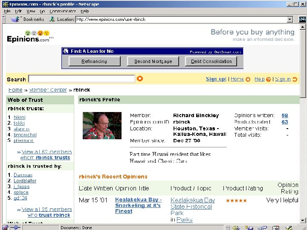Image resolution: width=307 pixels, height=230 pixels.
Task: Open the View menu
Action: click(31, 11)
